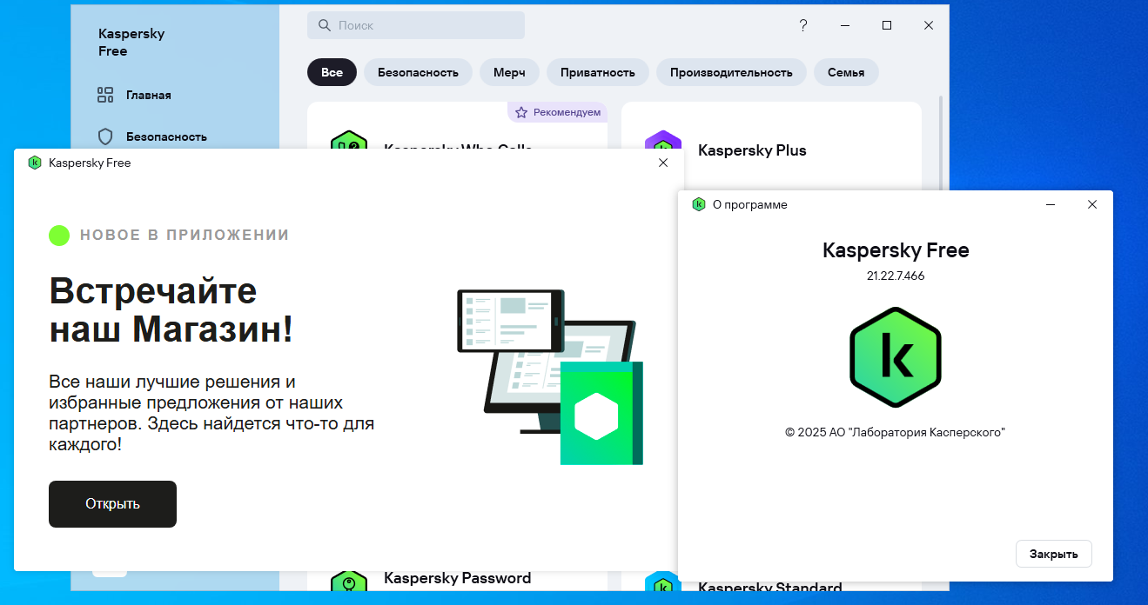This screenshot has height=605, width=1148.
Task: Click the star Рекомендуем badge
Action: 558,112
